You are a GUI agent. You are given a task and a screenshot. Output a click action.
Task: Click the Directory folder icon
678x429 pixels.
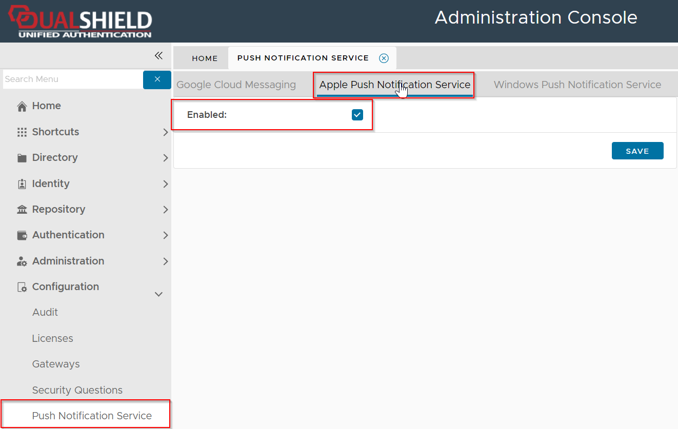point(22,158)
